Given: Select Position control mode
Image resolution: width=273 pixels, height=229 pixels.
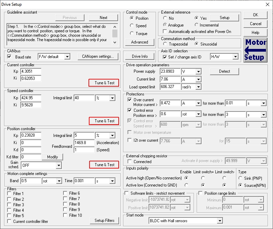Looking at the screenshot, I should (132, 18).
